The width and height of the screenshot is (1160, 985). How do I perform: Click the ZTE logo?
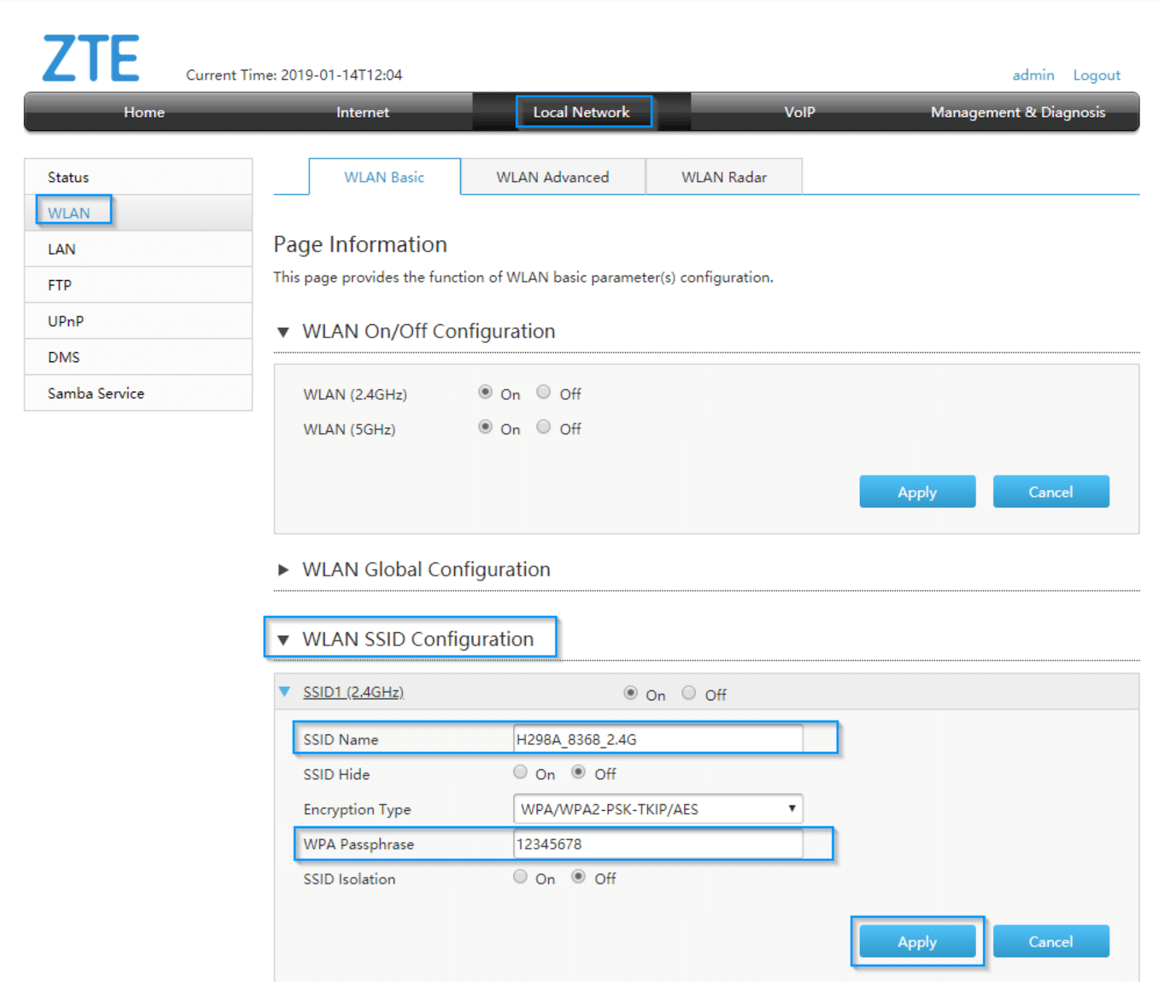pos(90,58)
